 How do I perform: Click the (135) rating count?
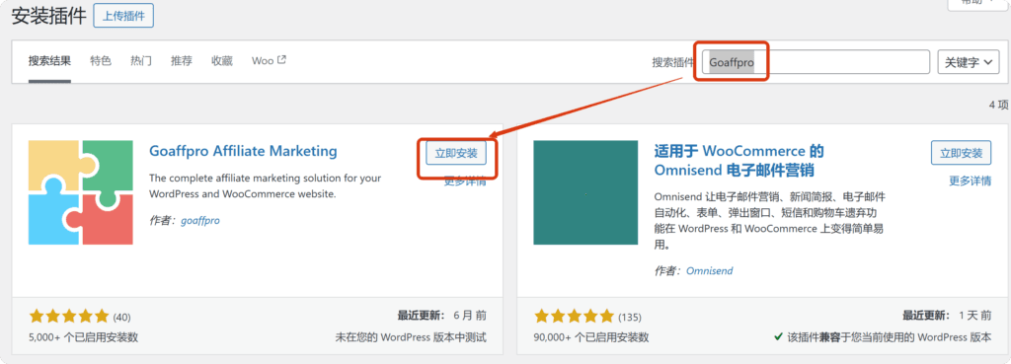click(629, 317)
